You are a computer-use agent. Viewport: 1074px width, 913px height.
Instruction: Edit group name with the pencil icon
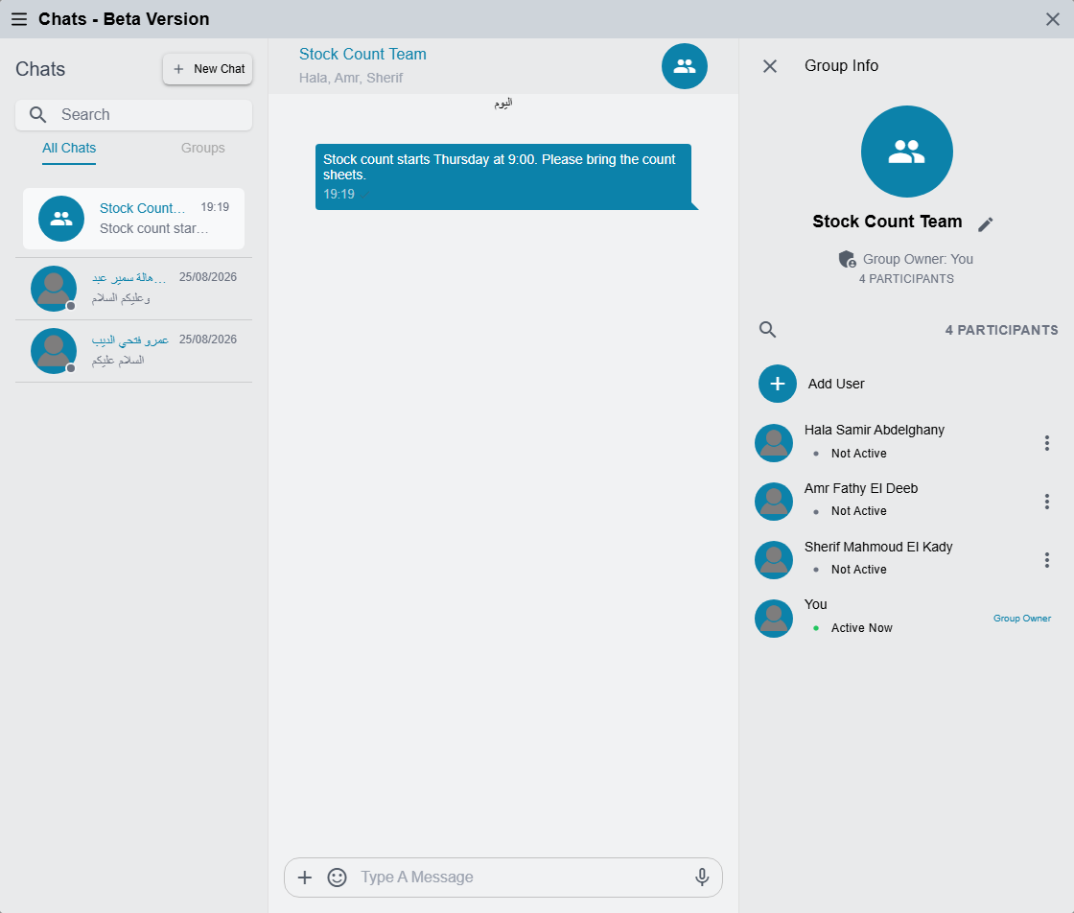986,224
